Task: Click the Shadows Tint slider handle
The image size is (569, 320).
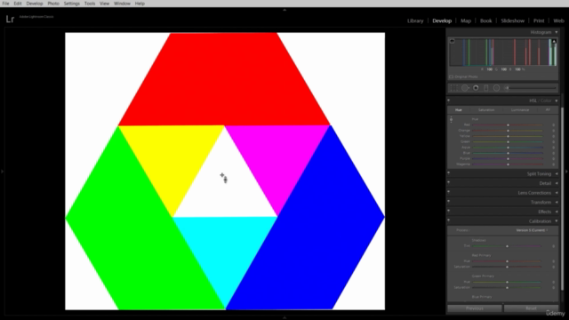Action: click(508, 246)
